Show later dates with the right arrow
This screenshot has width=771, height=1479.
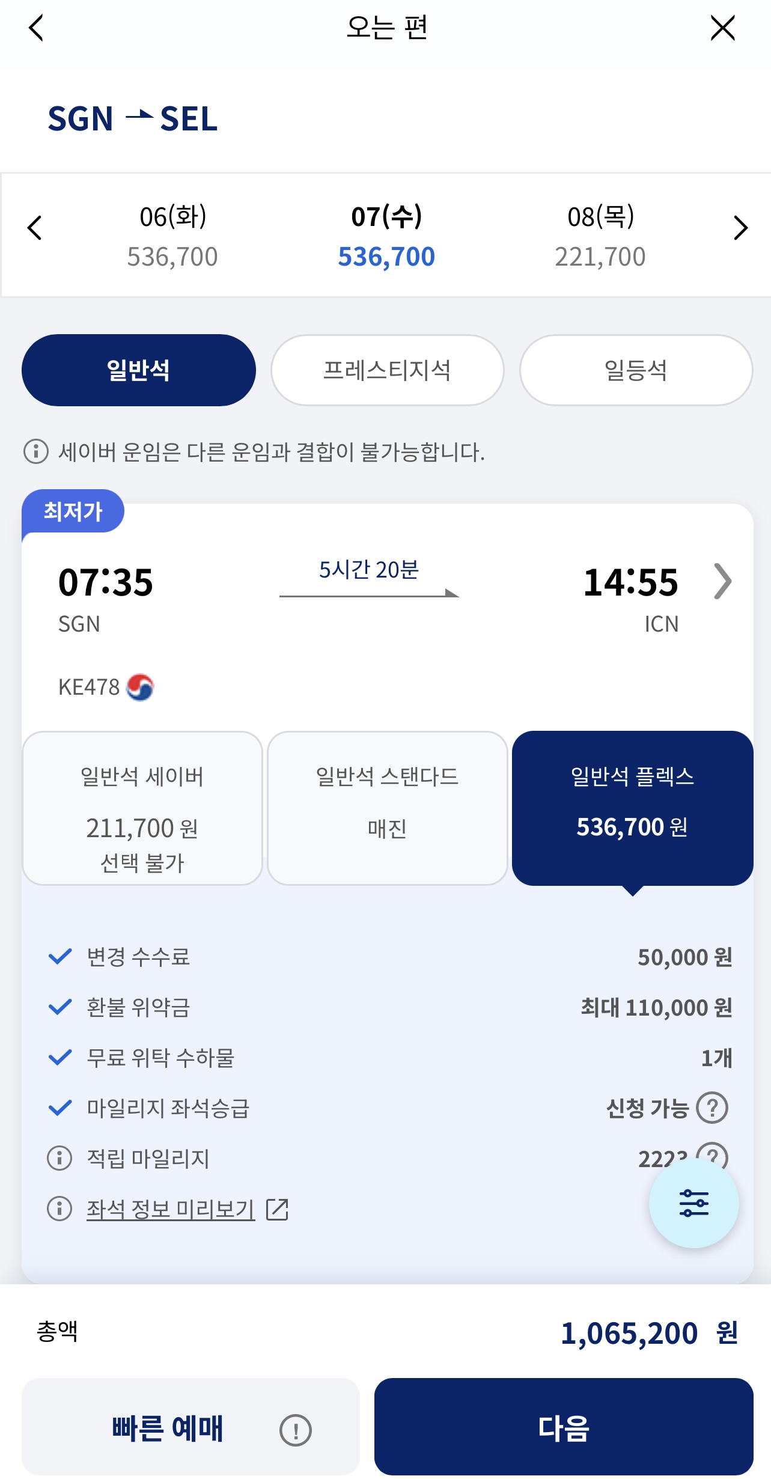pyautogui.click(x=740, y=228)
